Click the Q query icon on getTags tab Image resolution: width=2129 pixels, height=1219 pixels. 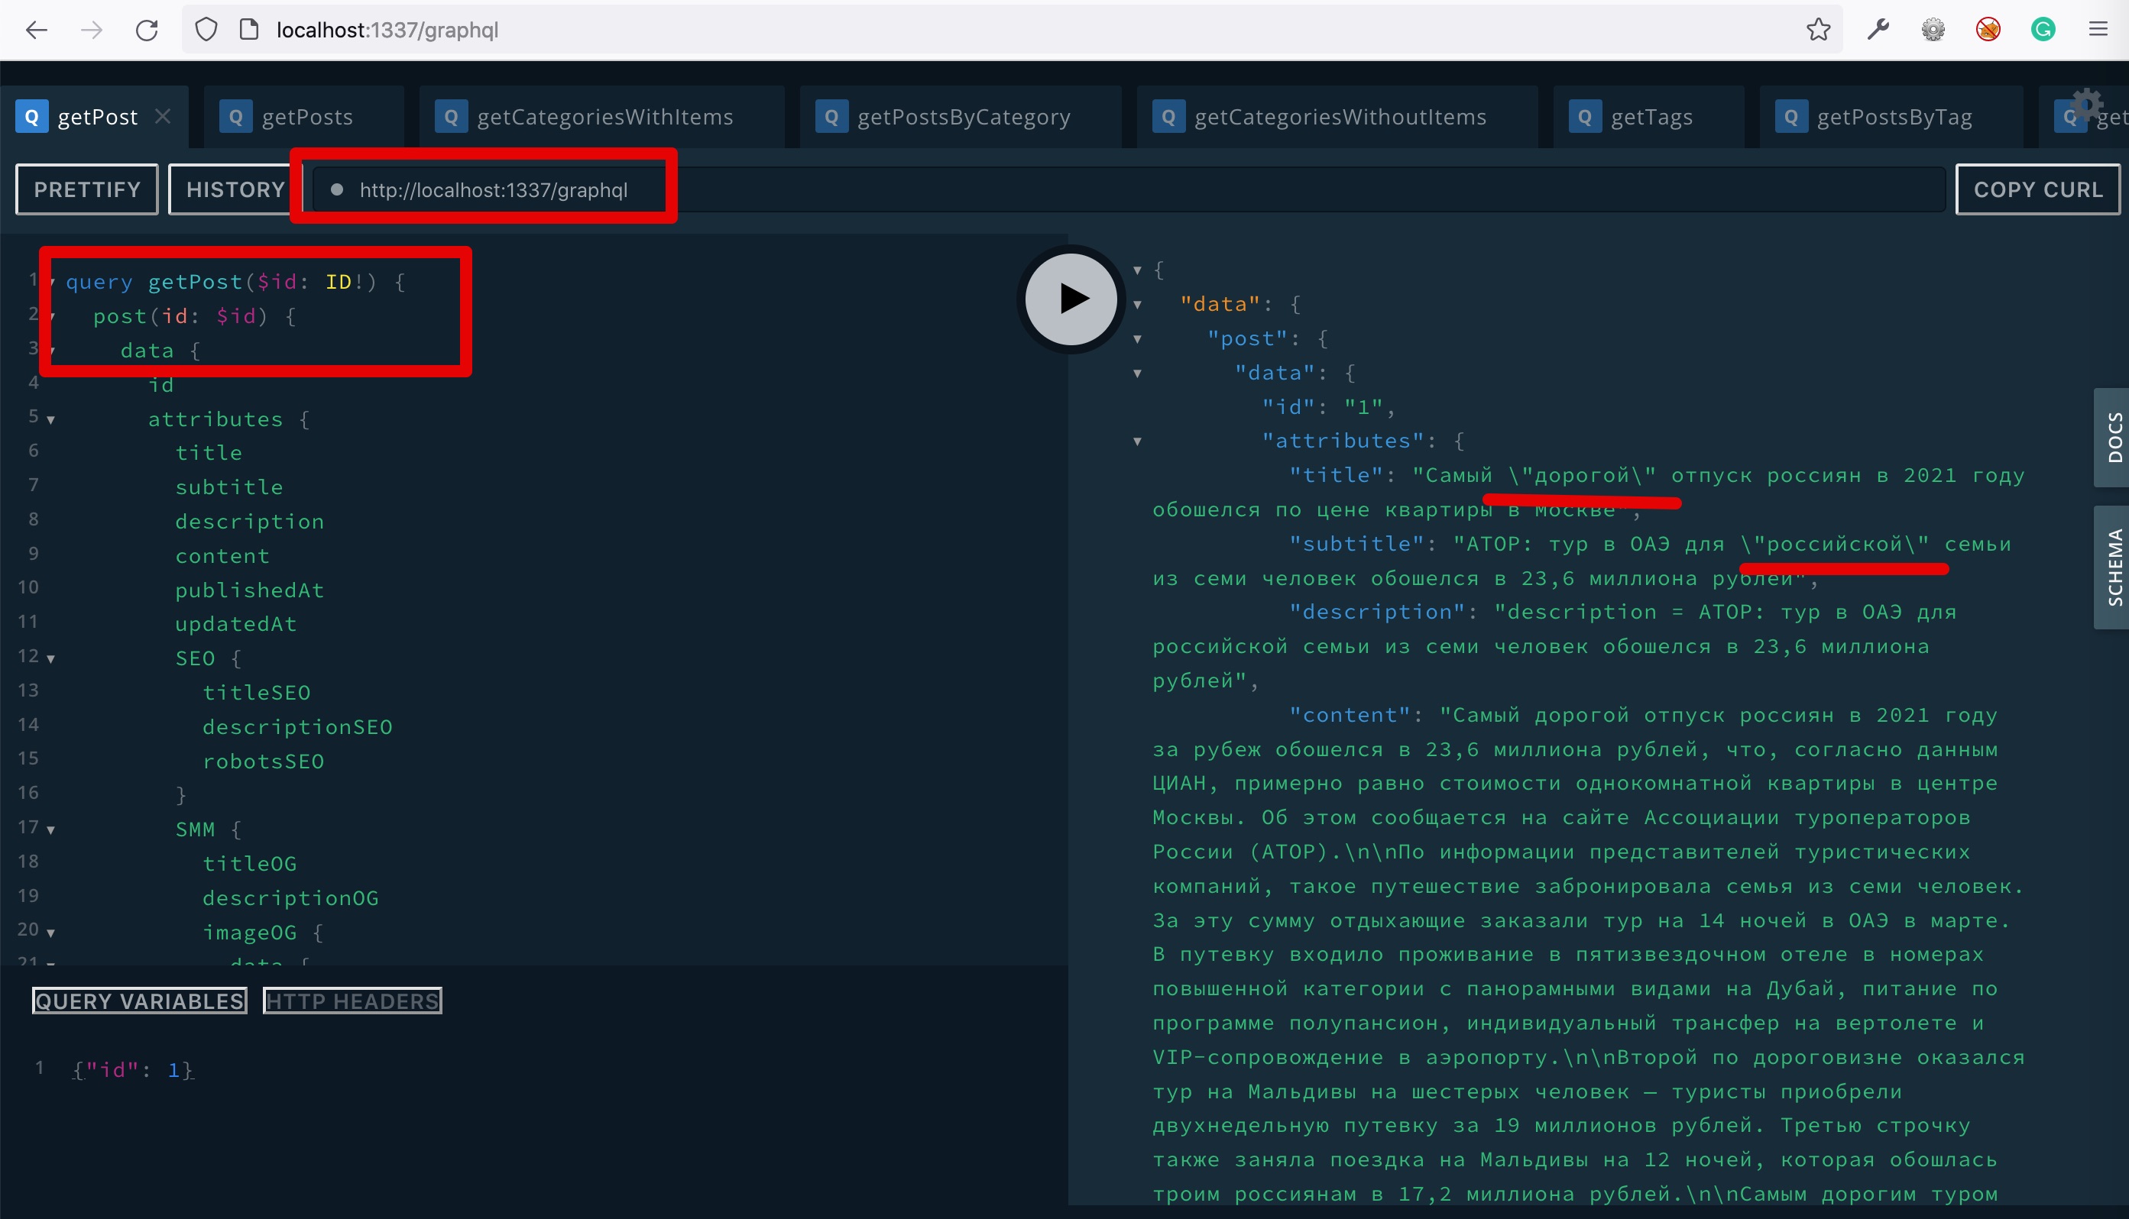(1584, 116)
